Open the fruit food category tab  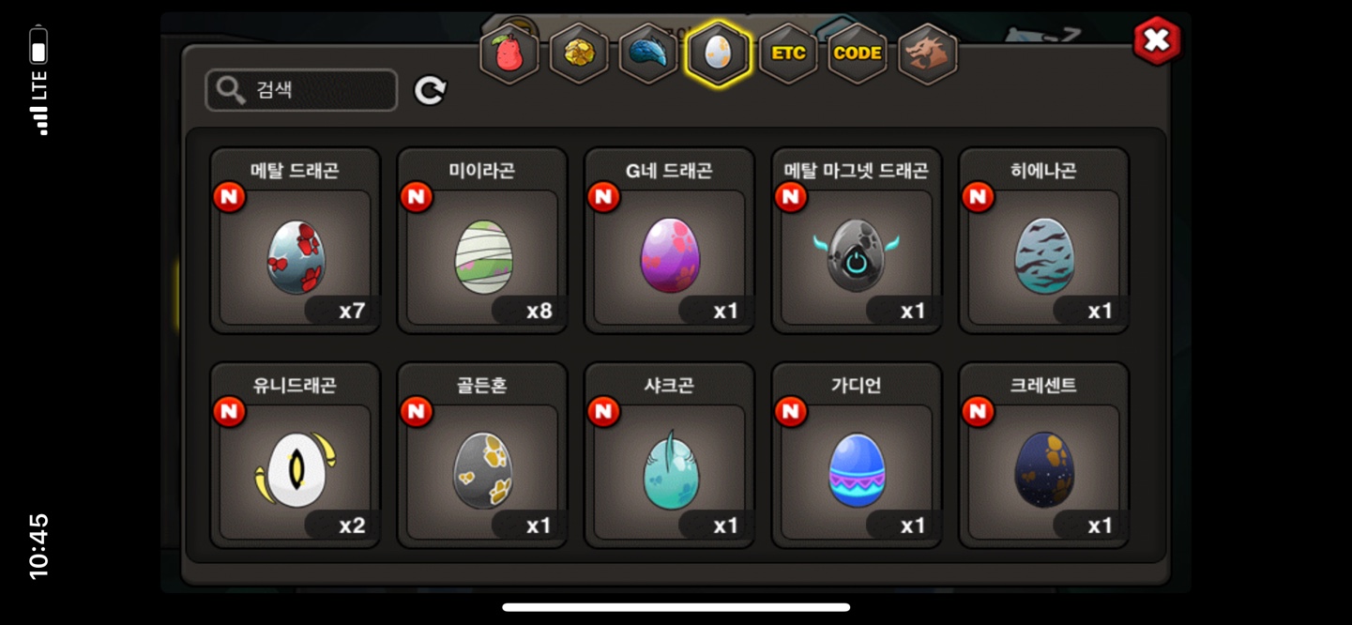pyautogui.click(x=509, y=53)
